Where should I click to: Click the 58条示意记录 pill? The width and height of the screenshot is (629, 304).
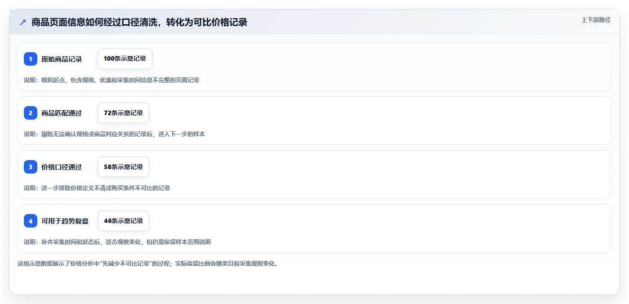(x=123, y=167)
